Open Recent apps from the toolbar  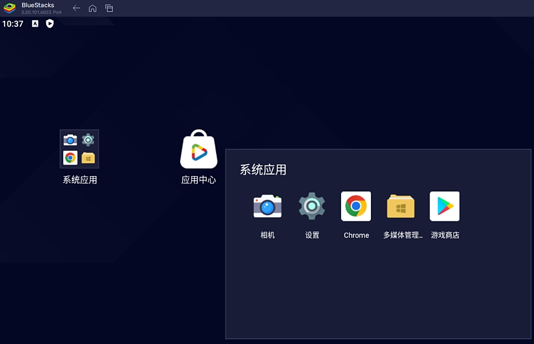109,8
